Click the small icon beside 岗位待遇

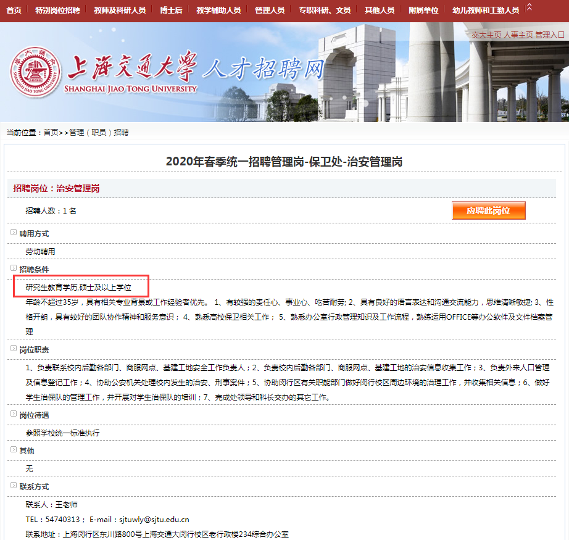tap(14, 413)
